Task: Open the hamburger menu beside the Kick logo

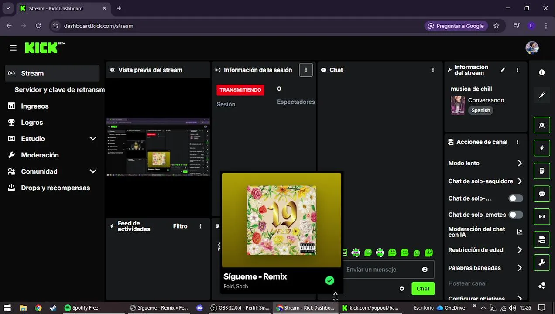Action: (x=13, y=48)
